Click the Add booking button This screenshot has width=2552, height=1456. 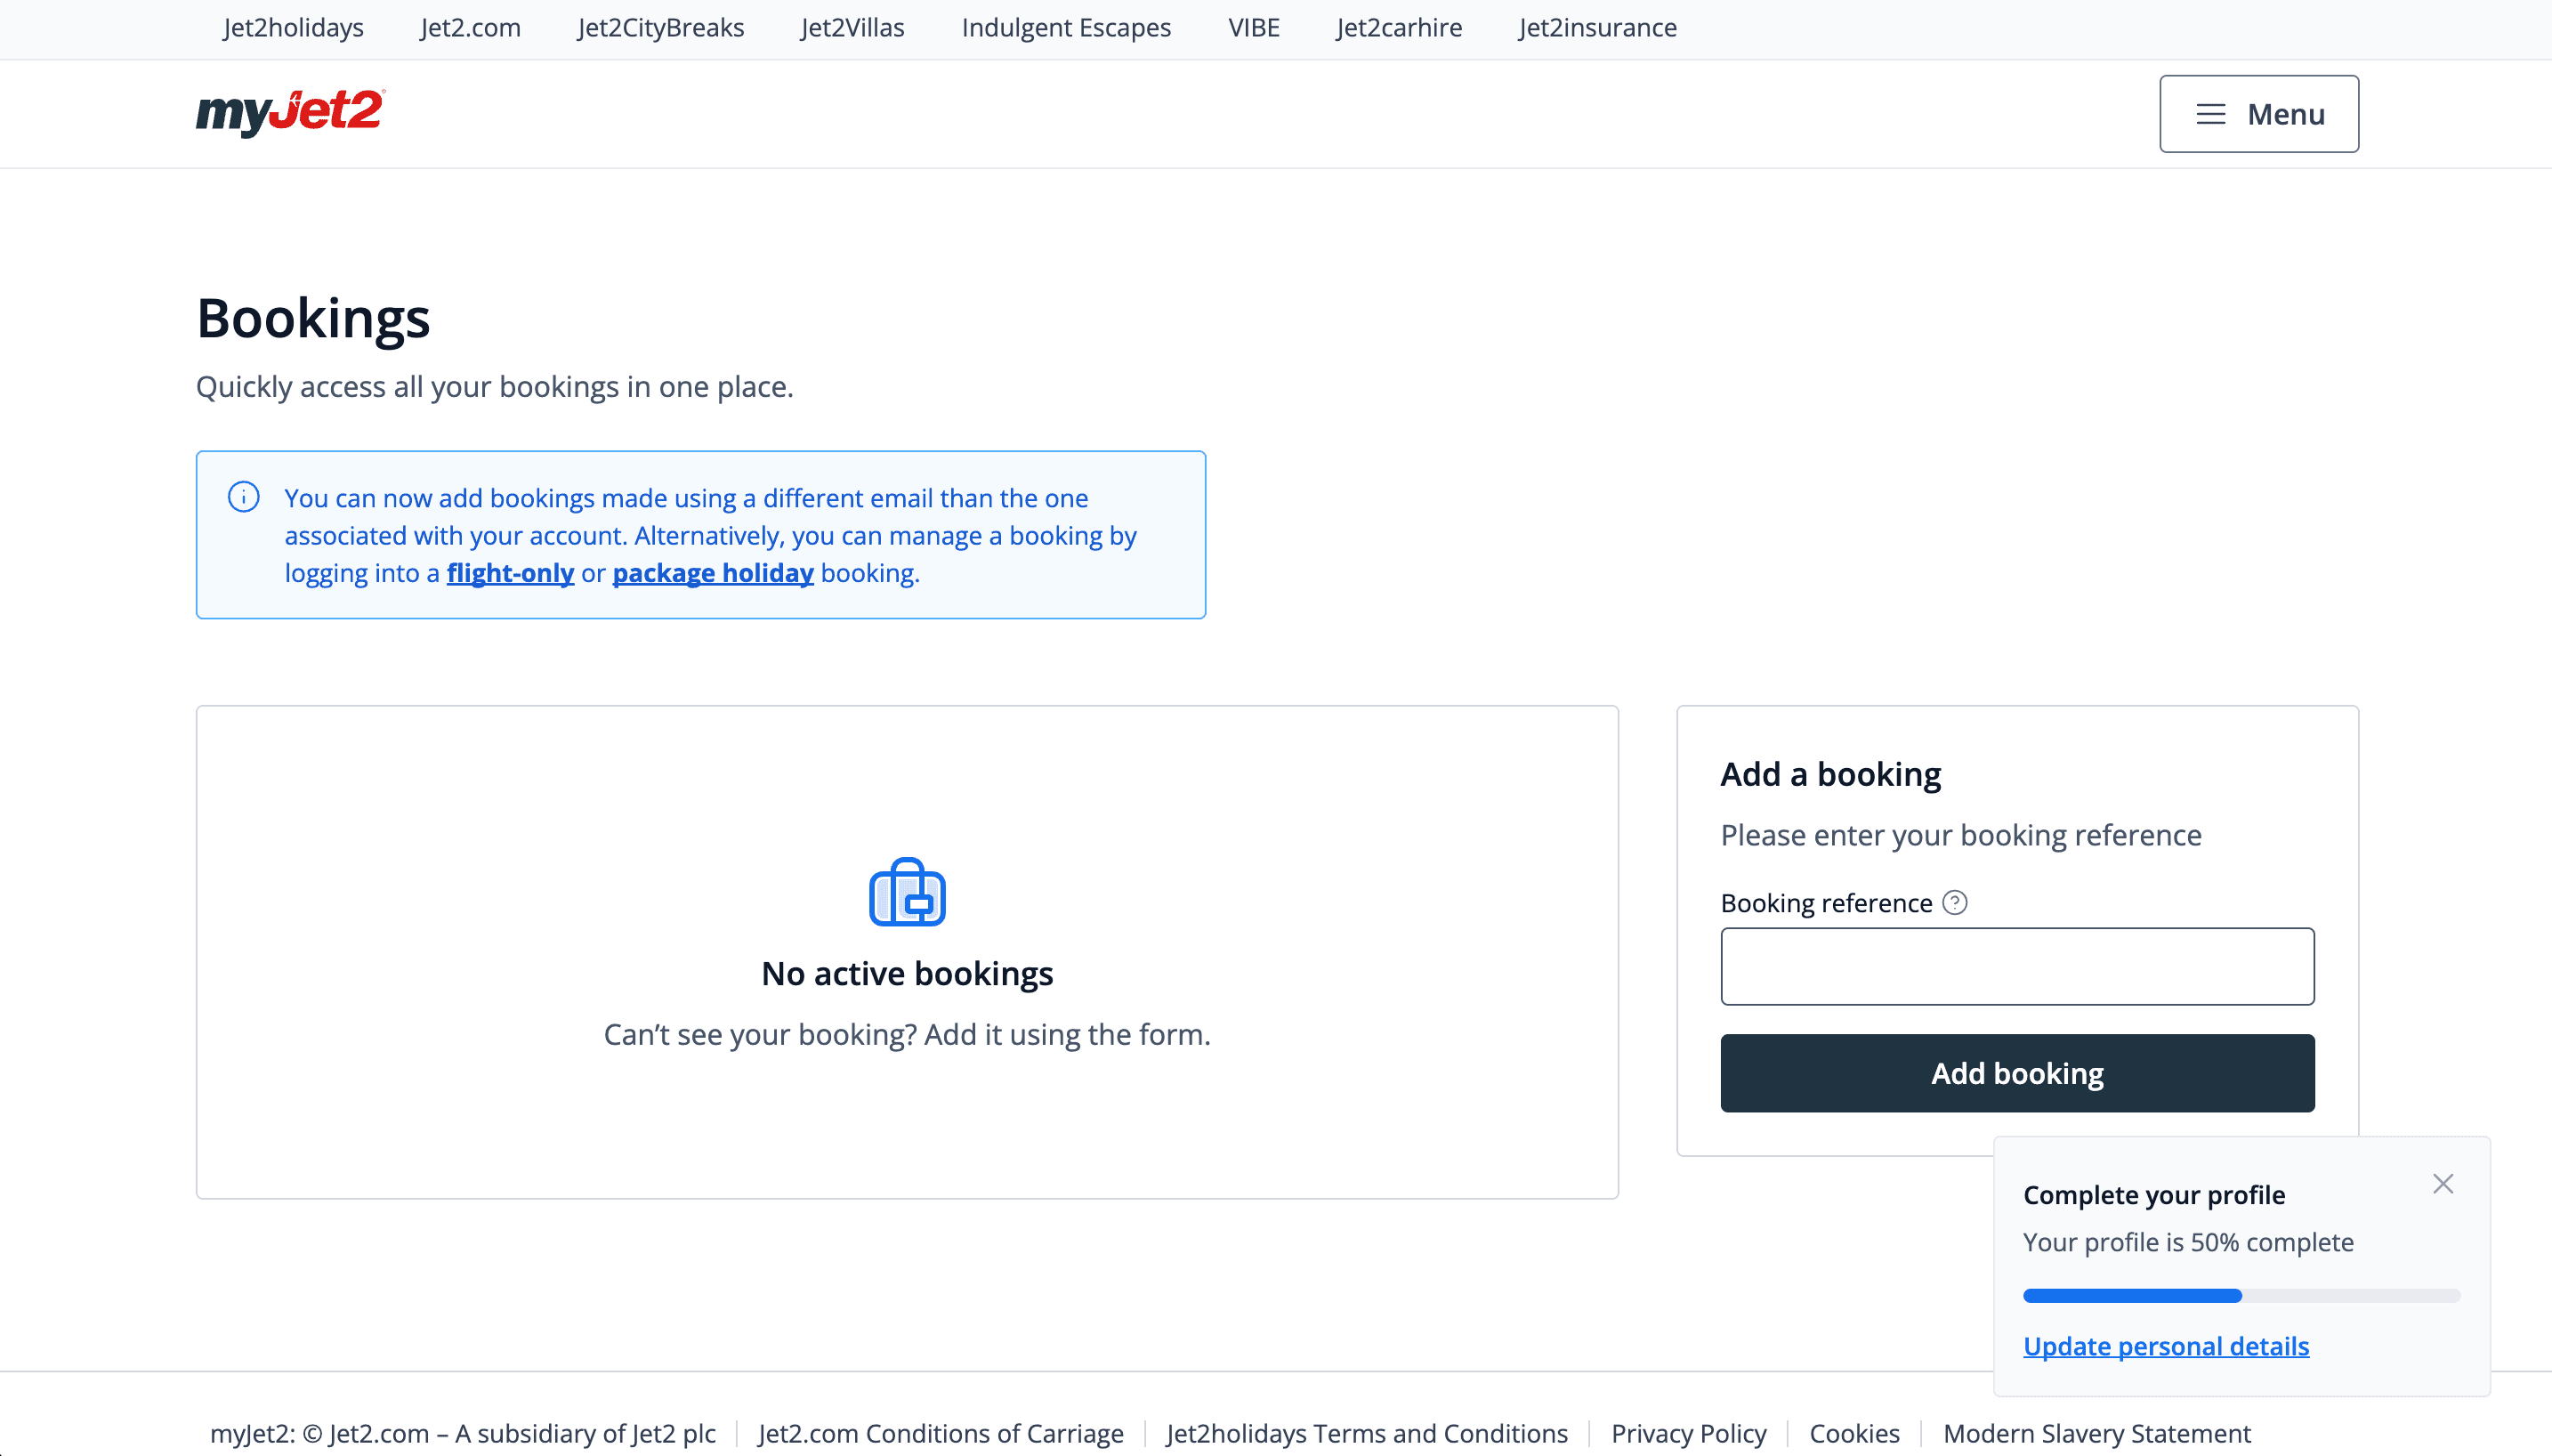(x=2016, y=1072)
